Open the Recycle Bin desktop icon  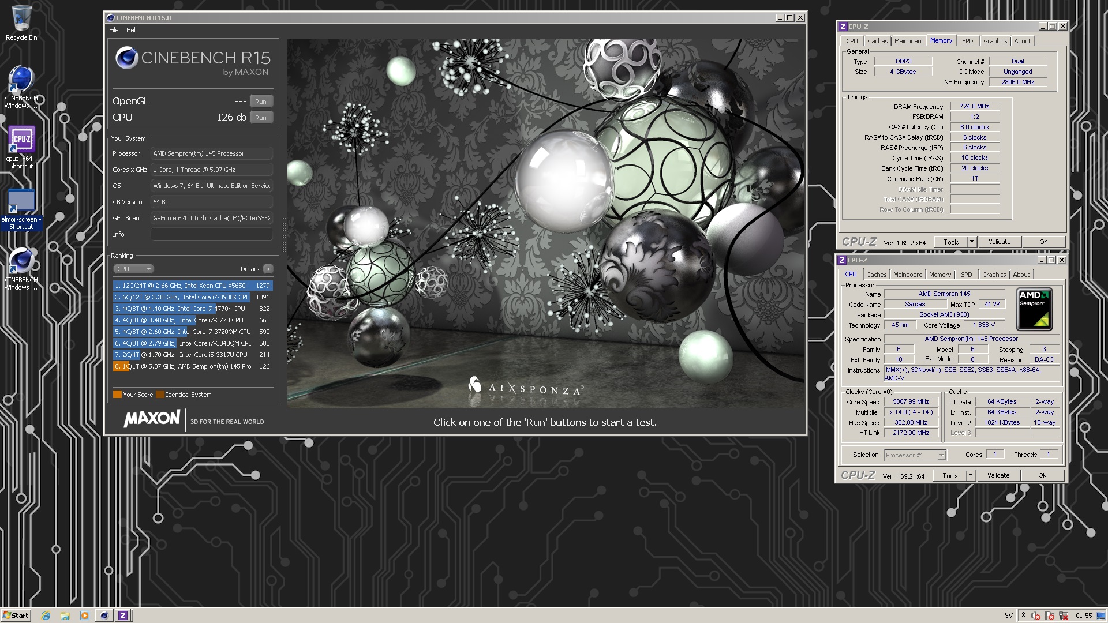pos(21,23)
